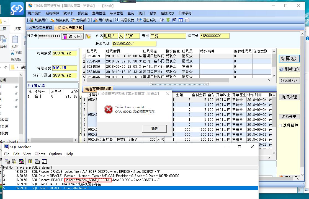Select registration row 9524586

[177, 67]
